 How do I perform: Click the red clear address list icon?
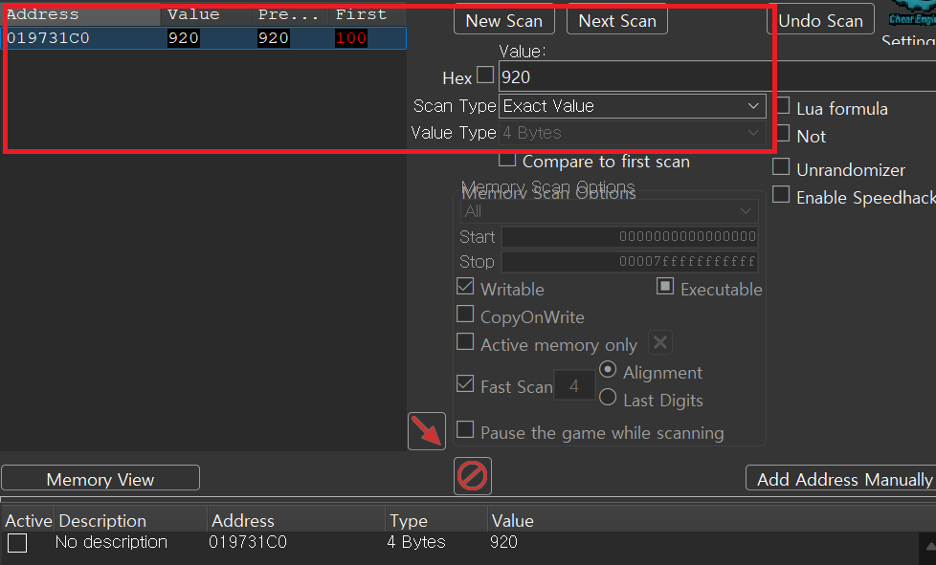(473, 475)
